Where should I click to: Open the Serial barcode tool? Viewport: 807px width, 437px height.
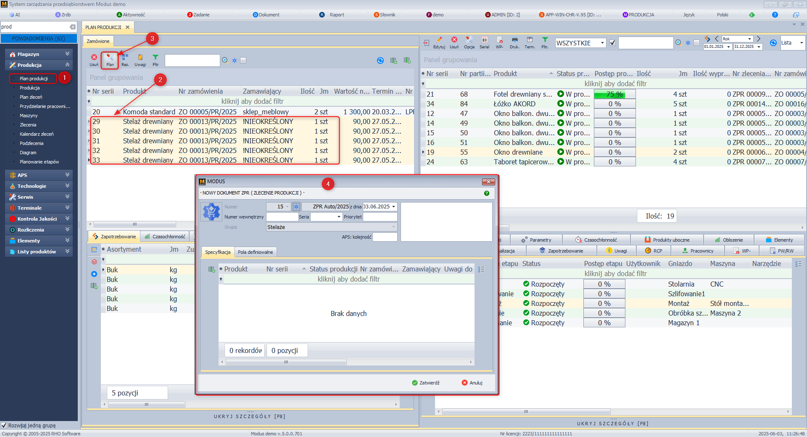tap(484, 42)
